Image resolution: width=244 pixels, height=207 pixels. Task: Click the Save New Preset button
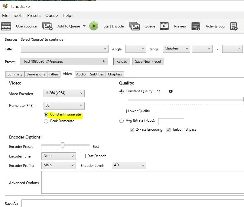point(148,62)
